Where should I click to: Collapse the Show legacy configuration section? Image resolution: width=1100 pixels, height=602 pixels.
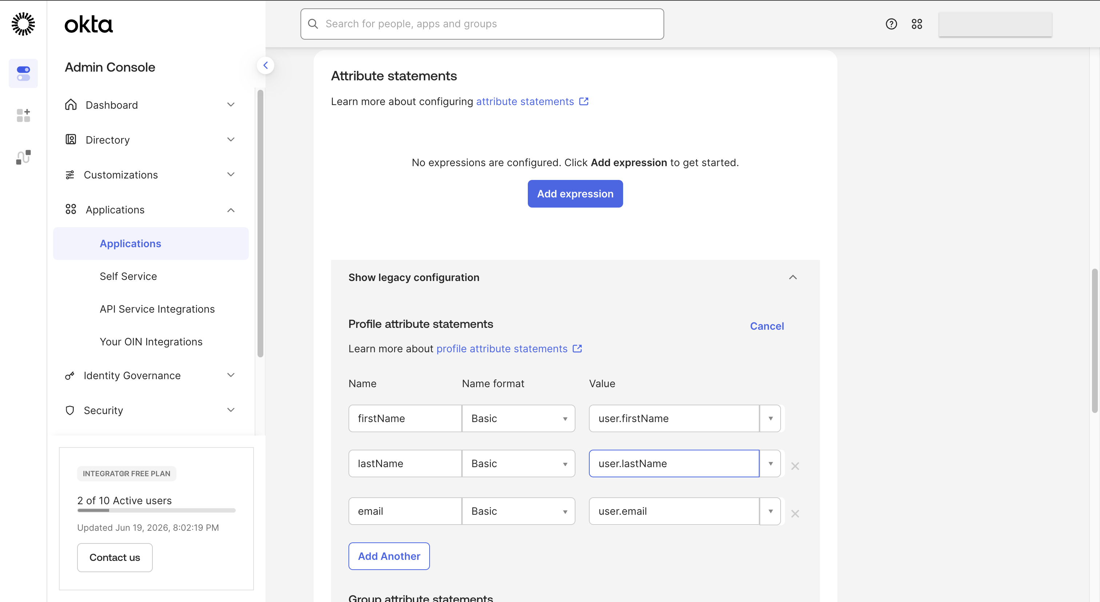[793, 277]
